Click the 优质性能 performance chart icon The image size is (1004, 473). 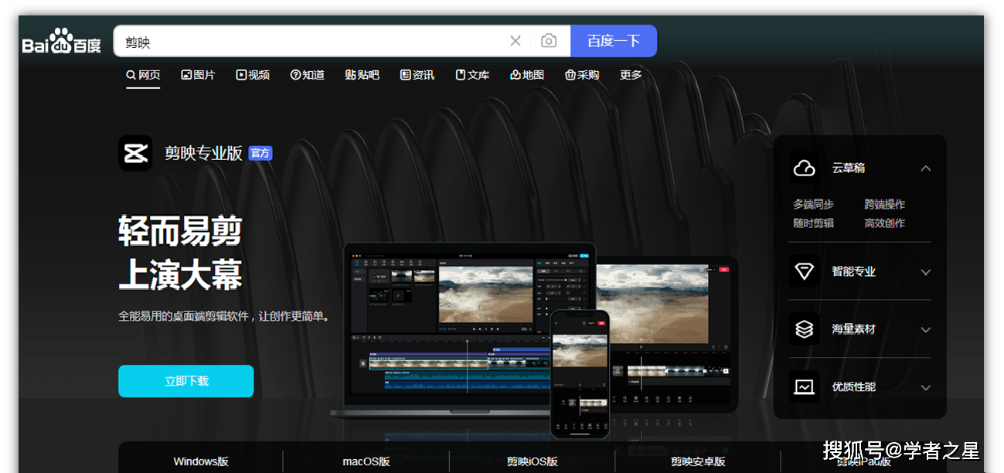point(804,387)
